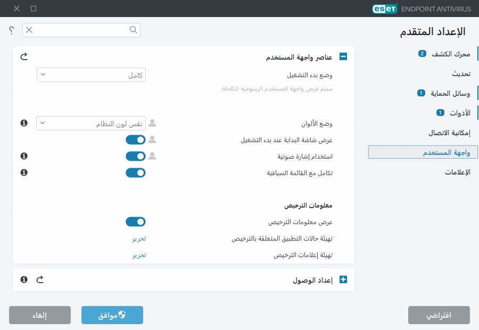The width and height of the screenshot is (479, 330).
Task: Click the ESET logo in the title bar
Action: pos(384,9)
